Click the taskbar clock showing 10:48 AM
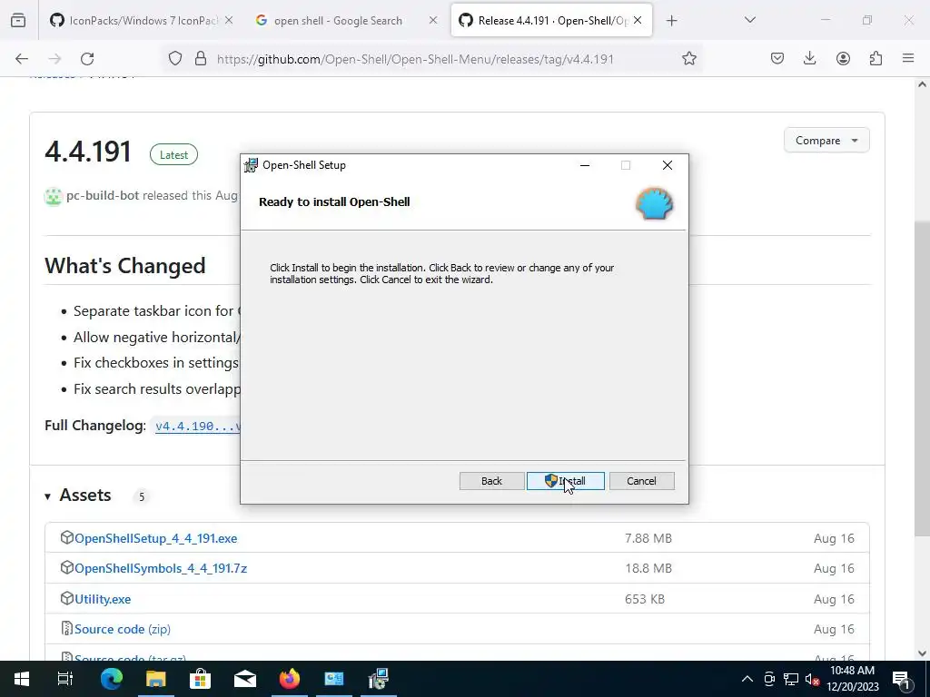The height and width of the screenshot is (697, 930). (x=852, y=679)
